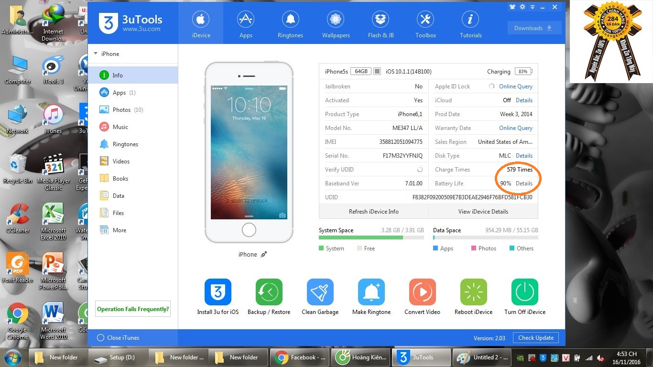
Task: Click Online Query for Warranty Date
Action: 516,128
